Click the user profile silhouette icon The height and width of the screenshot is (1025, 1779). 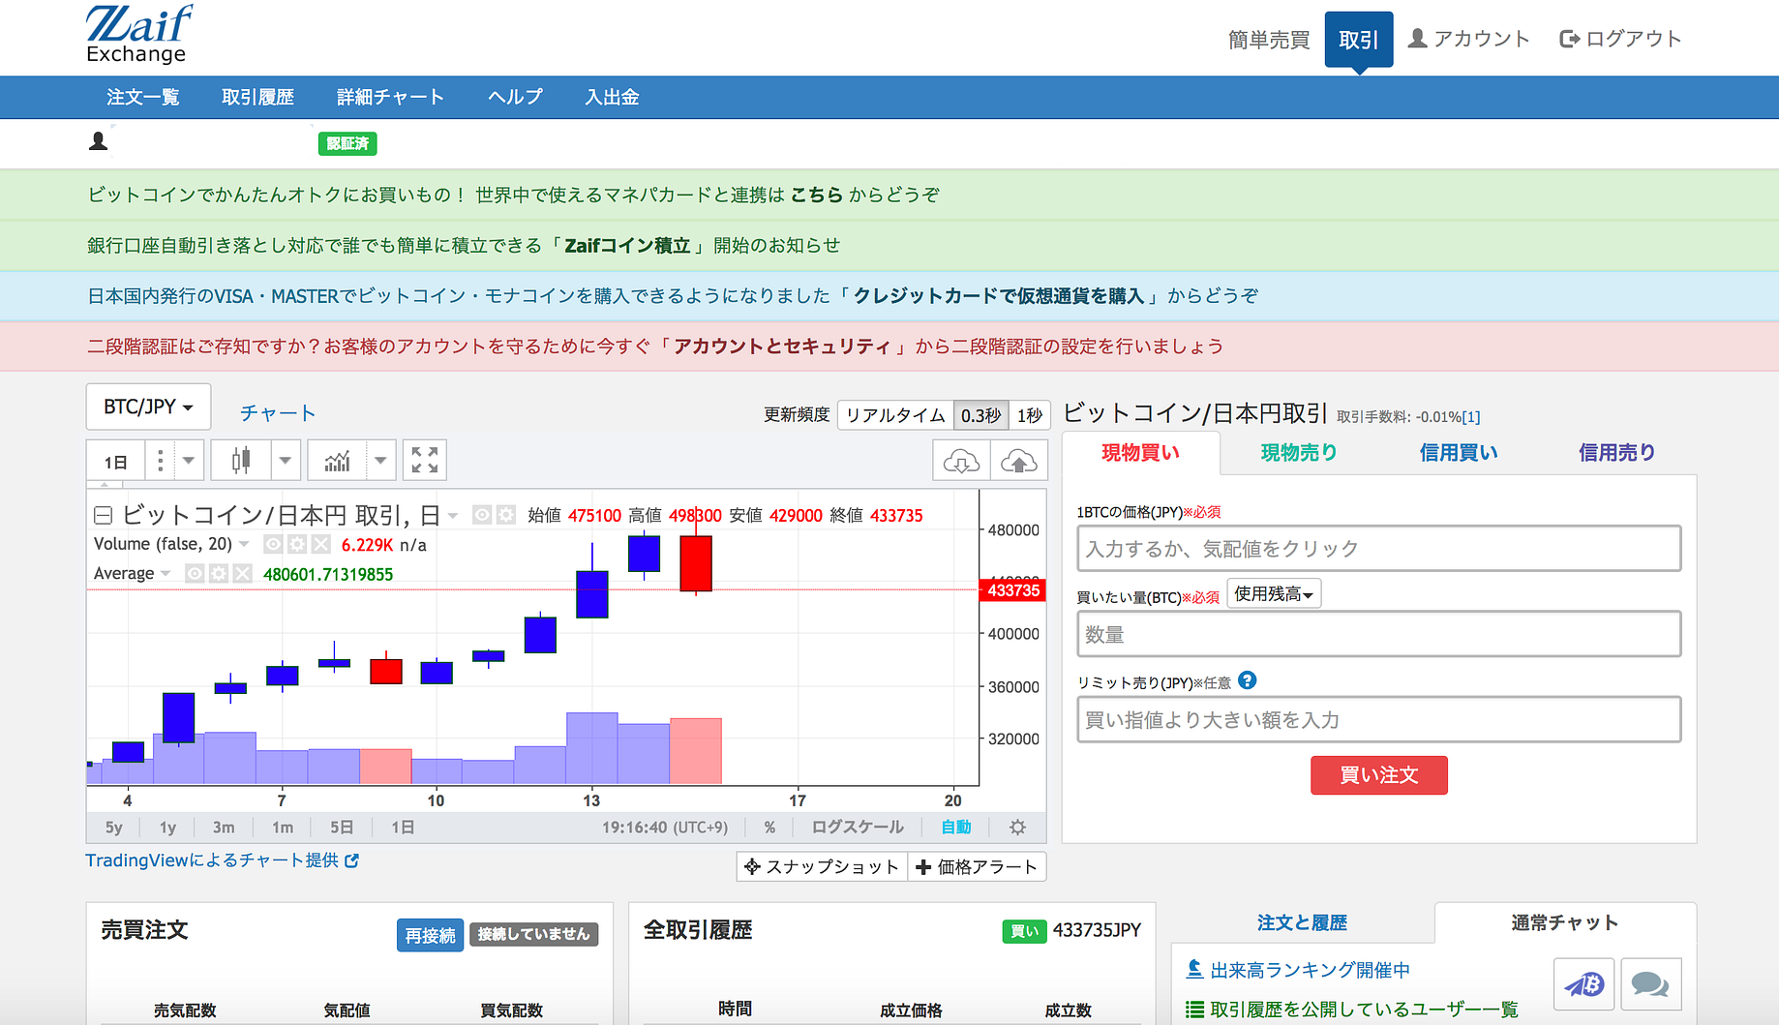click(x=98, y=142)
